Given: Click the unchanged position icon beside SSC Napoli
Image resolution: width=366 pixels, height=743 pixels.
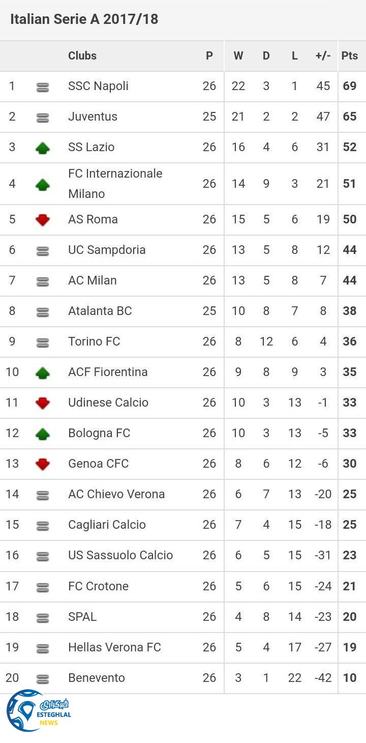Looking at the screenshot, I should coord(43,88).
